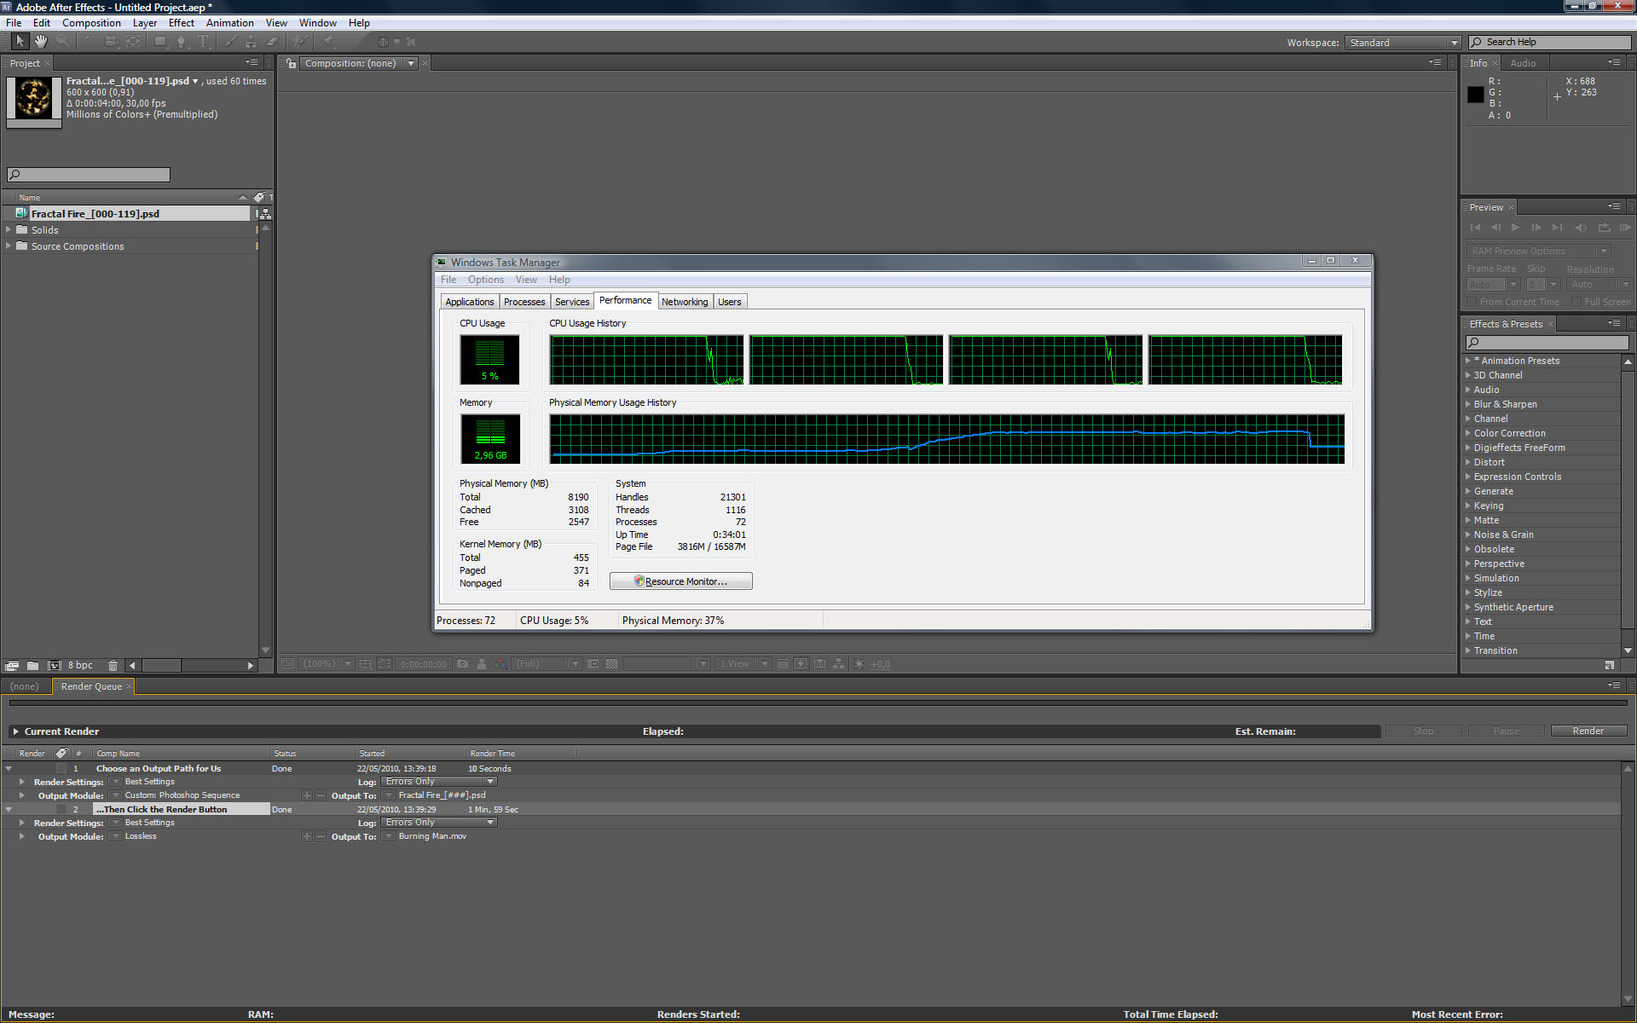The image size is (1637, 1023).
Task: Click the black color swatch in Info panel
Action: click(x=1476, y=95)
